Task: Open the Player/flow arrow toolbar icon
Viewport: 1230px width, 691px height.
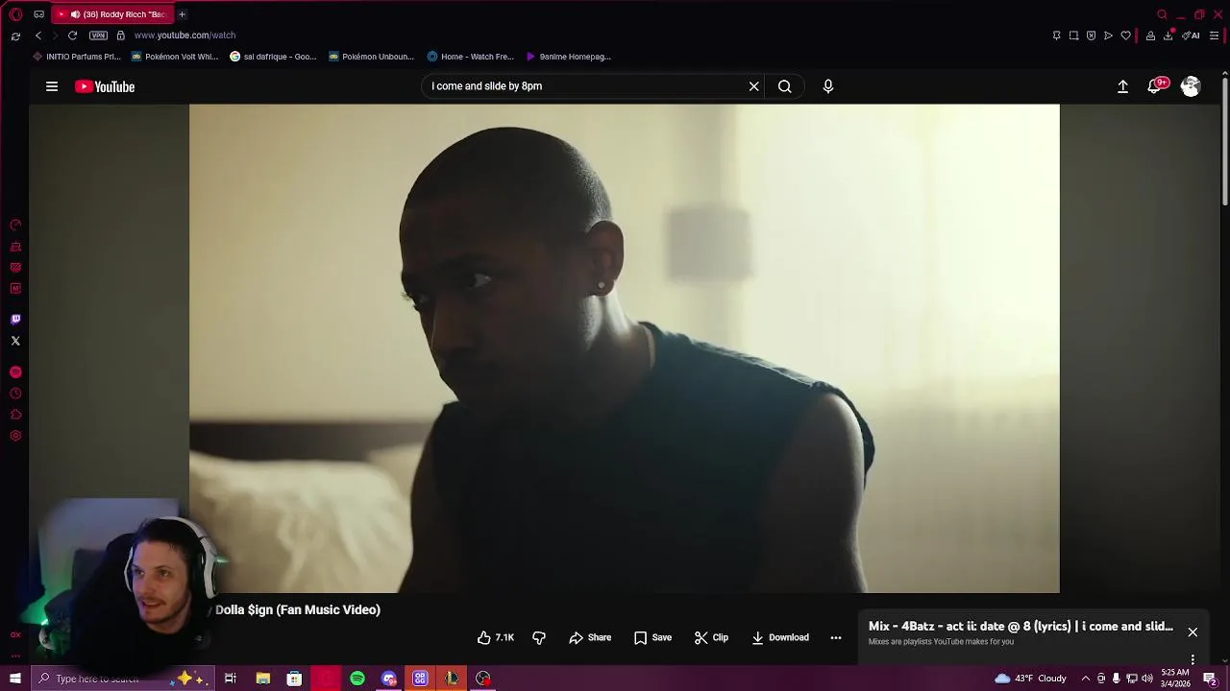Action: [1108, 36]
